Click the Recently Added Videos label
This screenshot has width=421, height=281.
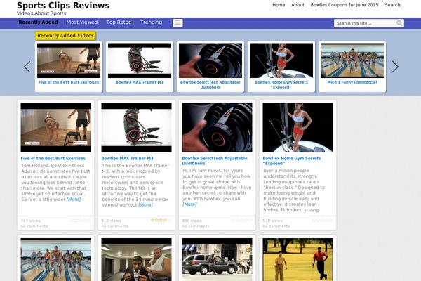pyautogui.click(x=65, y=36)
